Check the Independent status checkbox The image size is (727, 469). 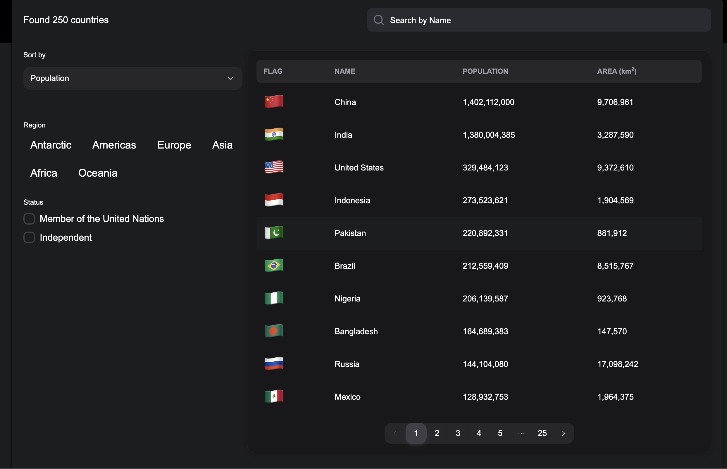pos(29,237)
